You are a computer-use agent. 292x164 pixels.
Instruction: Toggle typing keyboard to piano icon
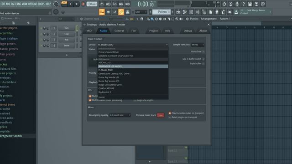(102, 12)
